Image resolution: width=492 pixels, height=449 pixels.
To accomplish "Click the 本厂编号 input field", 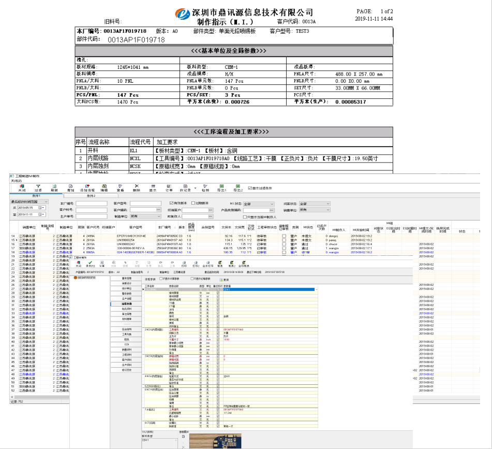I will (x=91, y=204).
